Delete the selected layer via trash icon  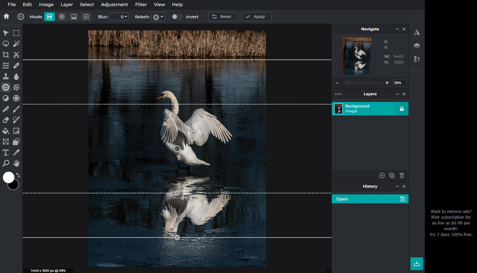[x=402, y=175]
